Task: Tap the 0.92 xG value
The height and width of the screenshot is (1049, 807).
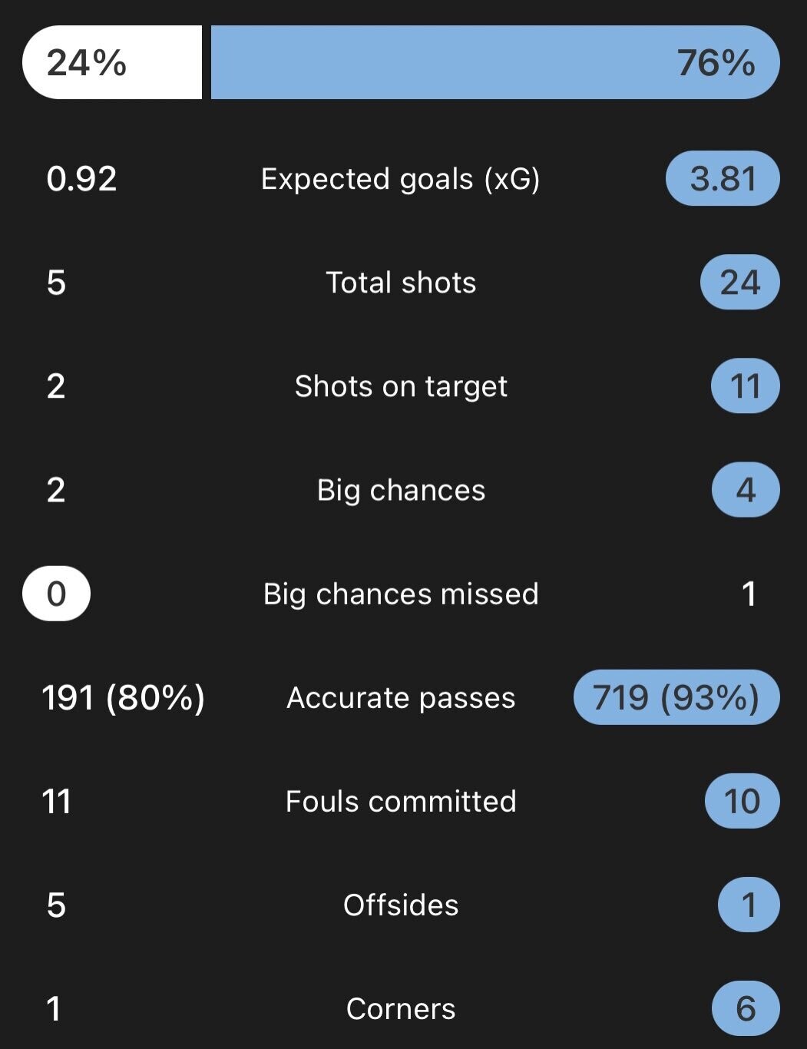Action: click(81, 179)
